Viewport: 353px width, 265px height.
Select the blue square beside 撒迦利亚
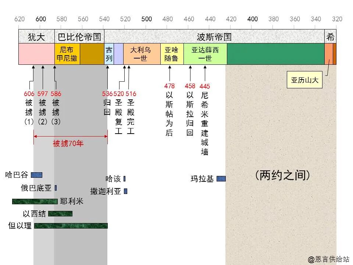pyautogui.click(x=125, y=191)
